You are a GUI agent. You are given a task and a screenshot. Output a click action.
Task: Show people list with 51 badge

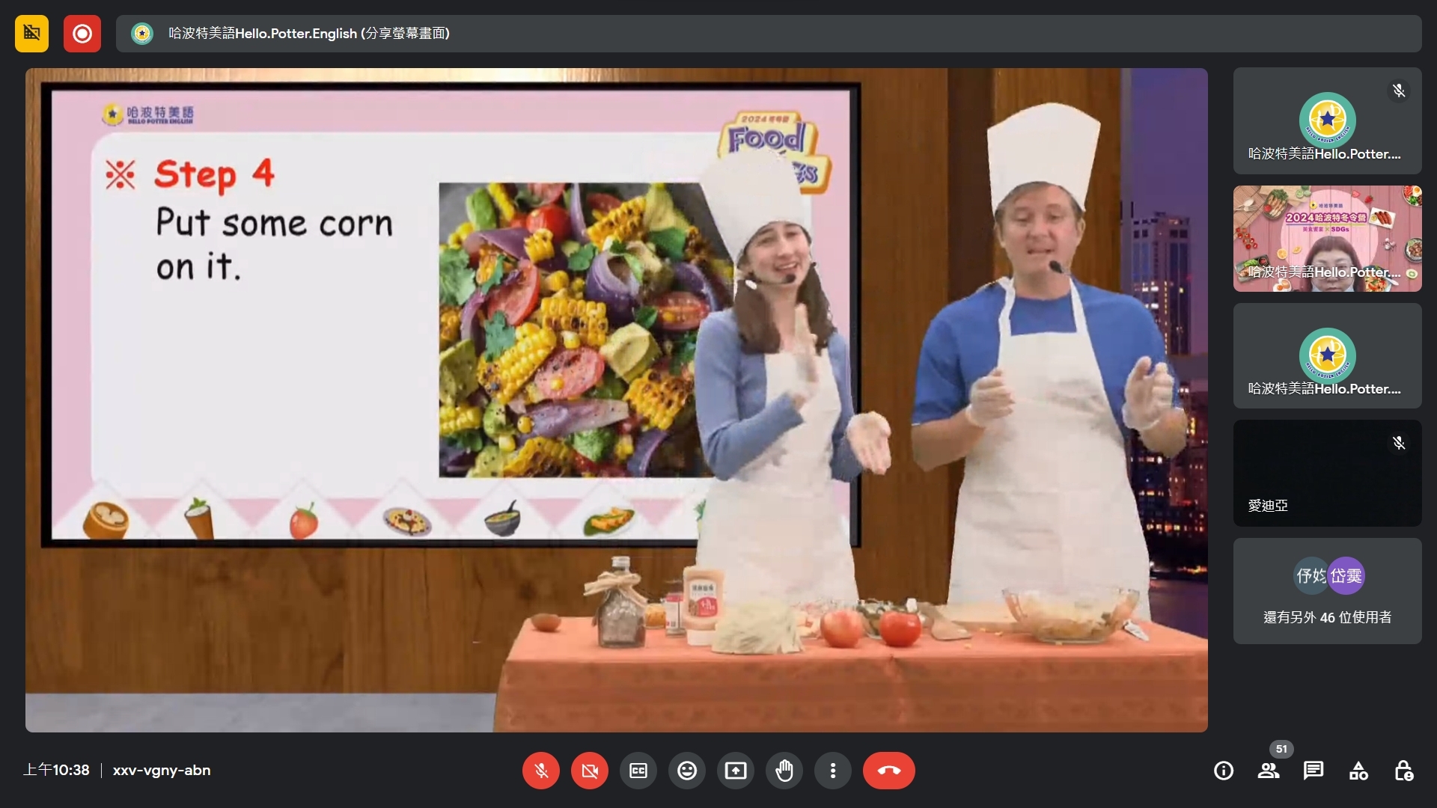[x=1269, y=771]
